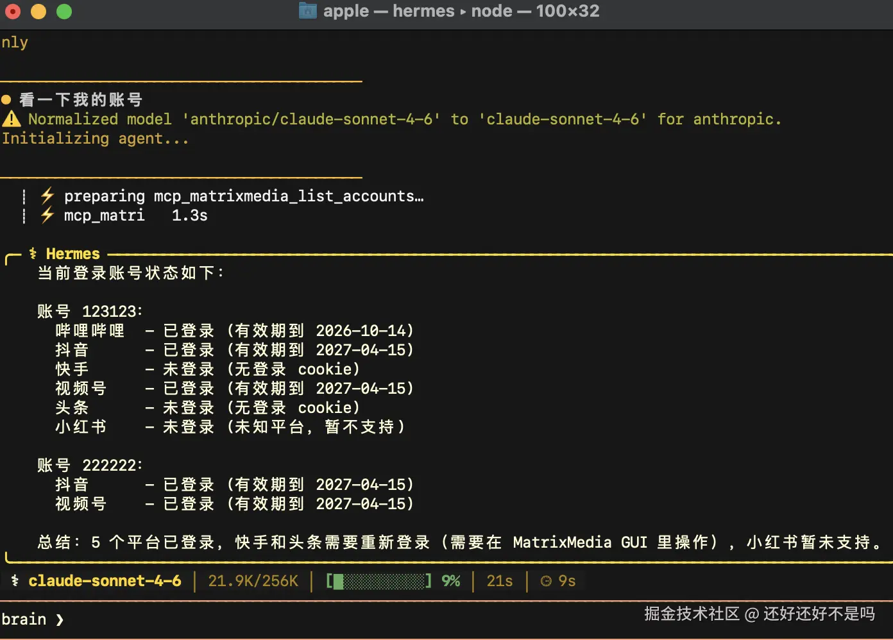Click the brain prompt chevron
The height and width of the screenshot is (640, 893).
(x=60, y=619)
